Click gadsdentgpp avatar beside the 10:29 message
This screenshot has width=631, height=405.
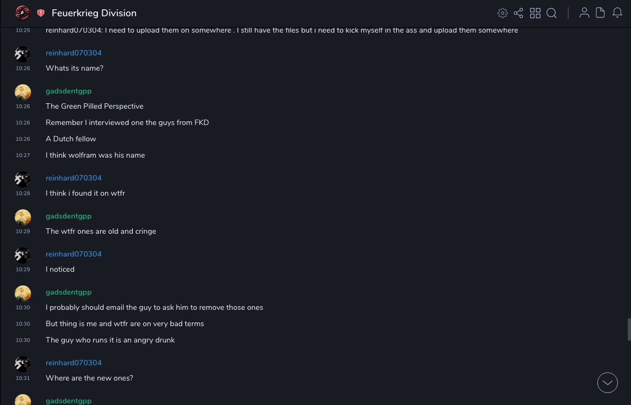[x=22, y=217]
